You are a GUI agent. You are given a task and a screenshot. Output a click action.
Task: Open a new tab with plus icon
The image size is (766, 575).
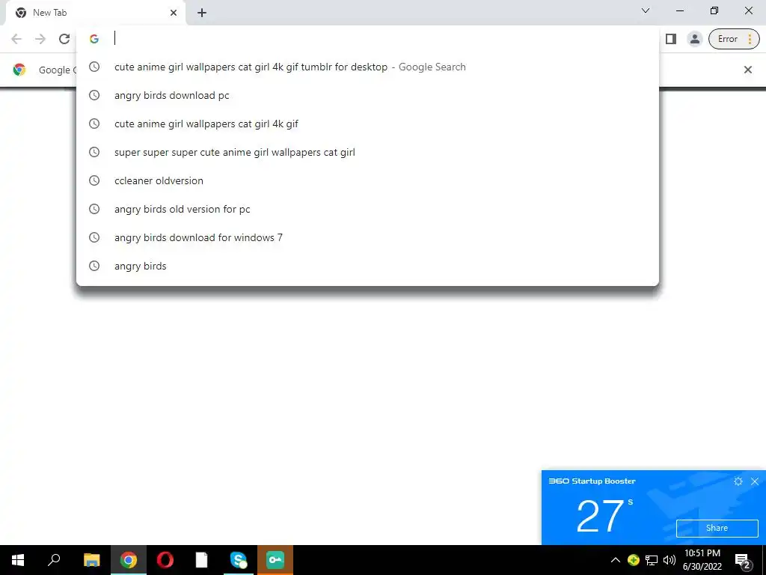[202, 13]
